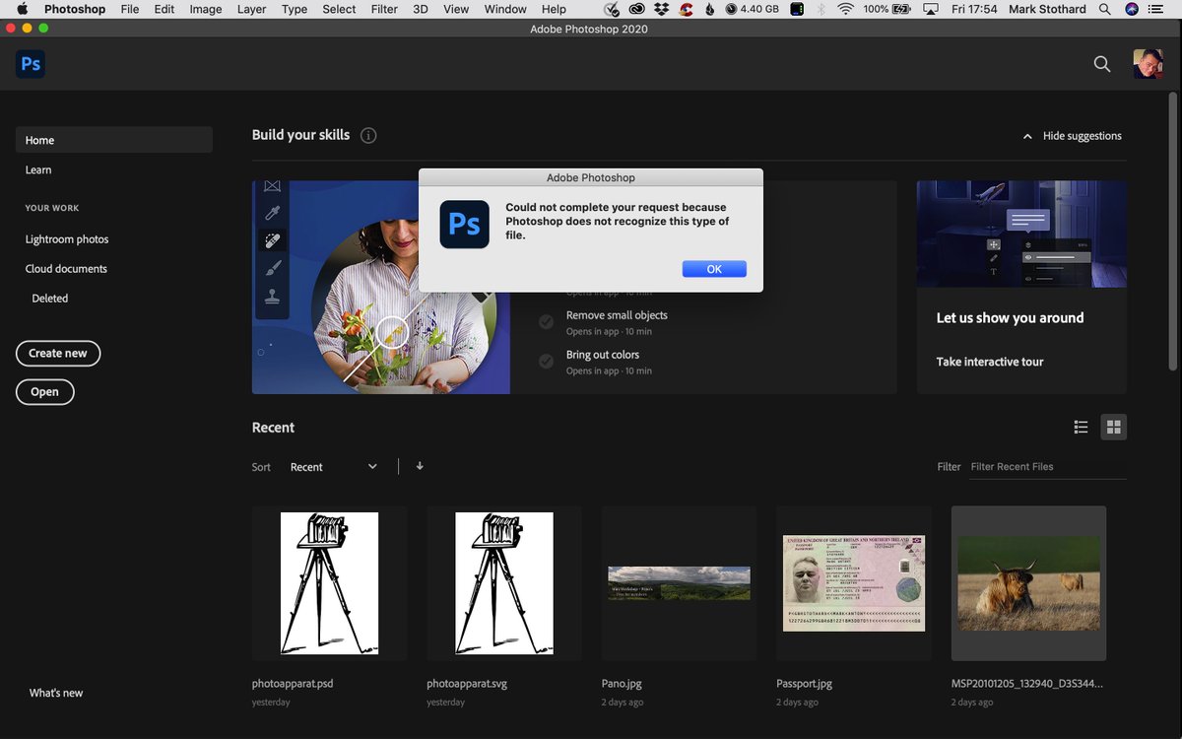Open the Window menu
Viewport: 1182px width, 739px height.
click(505, 9)
